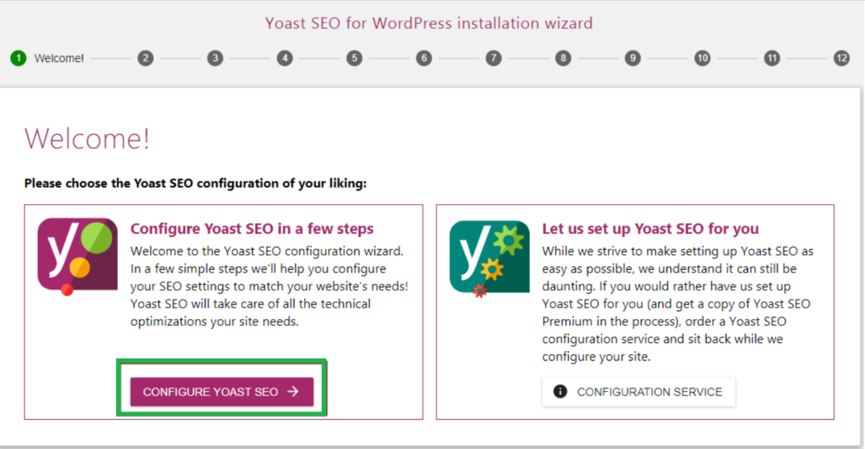Choose step 8 of the wizard
The image size is (865, 449).
tap(563, 58)
